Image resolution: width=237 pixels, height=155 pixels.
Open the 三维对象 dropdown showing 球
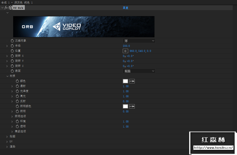[x=139, y=41]
